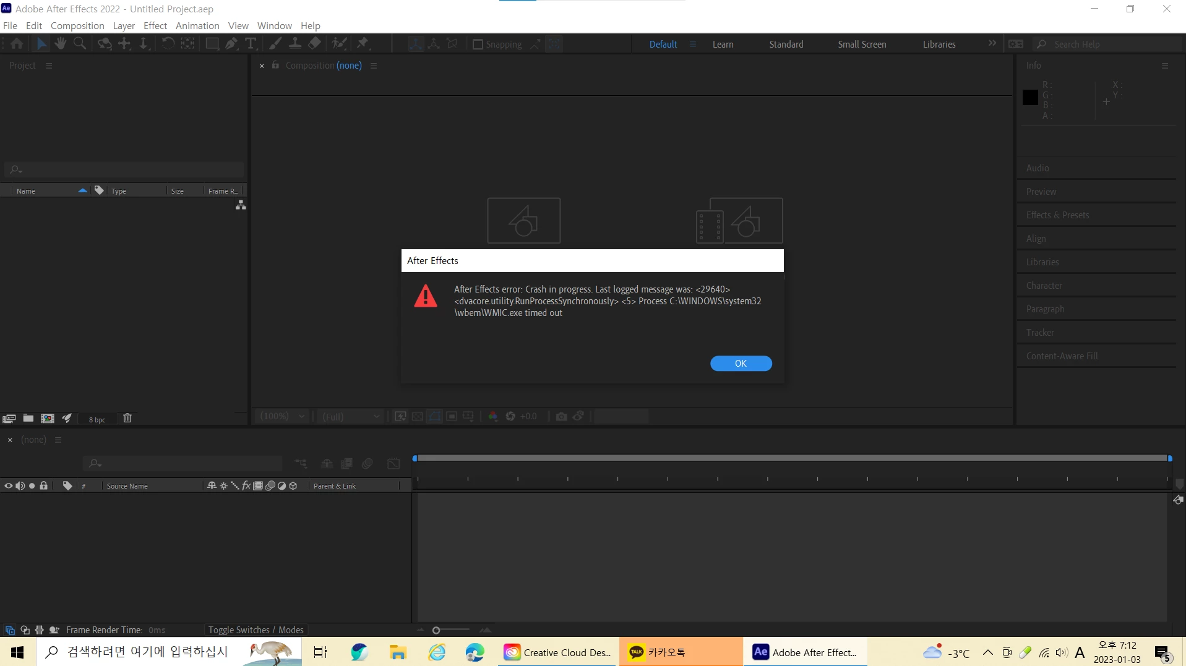
Task: Select the Orbit Around Cursor tool
Action: (x=105, y=44)
